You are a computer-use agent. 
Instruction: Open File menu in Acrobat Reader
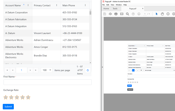click(103, 5)
